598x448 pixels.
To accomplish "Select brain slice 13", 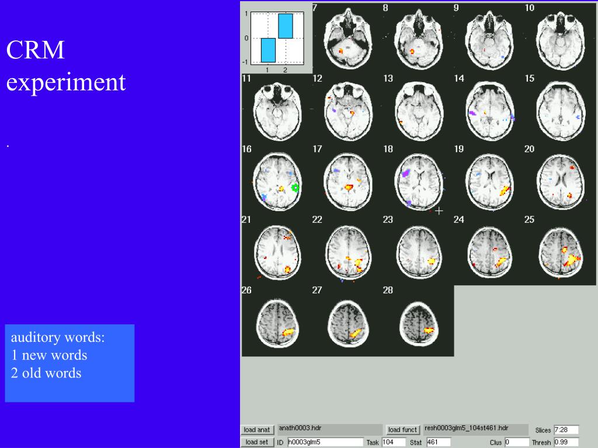I will [419, 111].
